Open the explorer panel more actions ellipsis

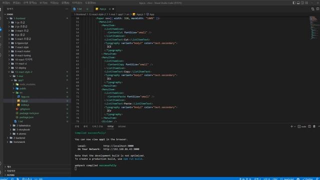[x=66, y=9]
